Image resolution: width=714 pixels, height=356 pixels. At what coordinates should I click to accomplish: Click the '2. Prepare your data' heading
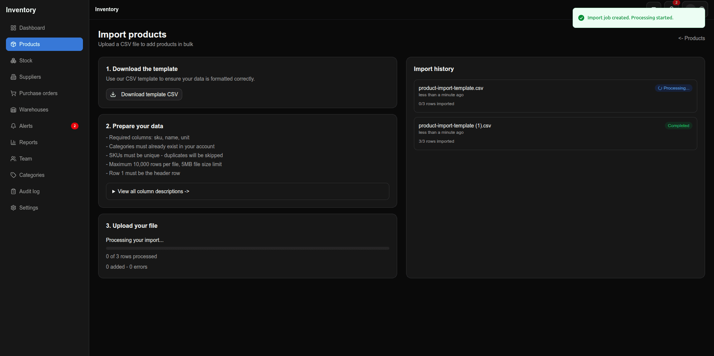click(134, 126)
